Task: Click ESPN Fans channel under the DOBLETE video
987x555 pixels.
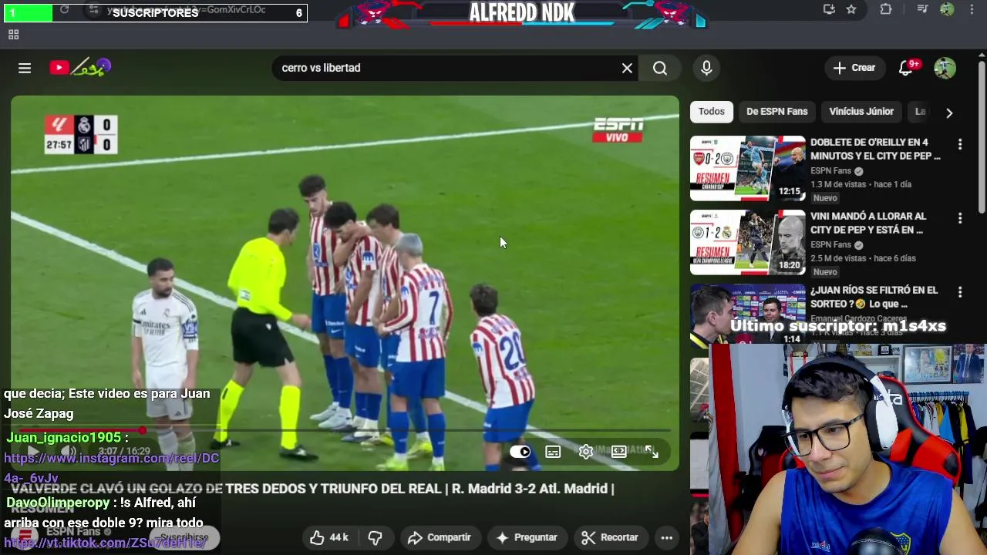Action: 830,171
